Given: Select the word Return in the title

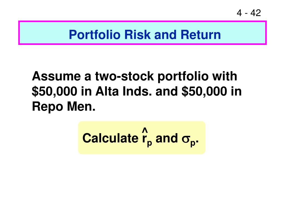Looking at the screenshot, I should tap(200, 35).
